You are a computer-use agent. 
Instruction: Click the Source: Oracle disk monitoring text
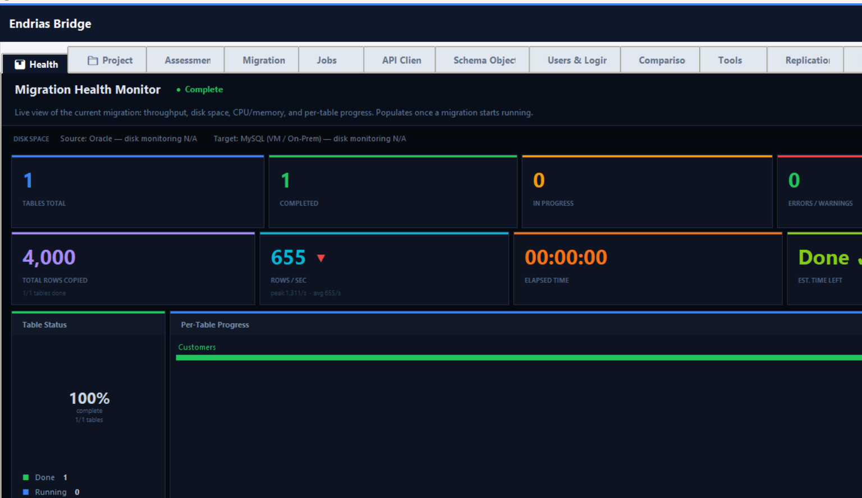click(129, 138)
